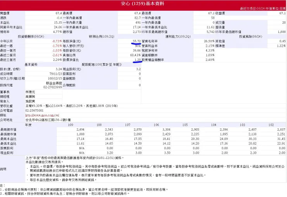287x197 pixels.
Task: Select the '總經理' name cell
Action: [44, 97]
